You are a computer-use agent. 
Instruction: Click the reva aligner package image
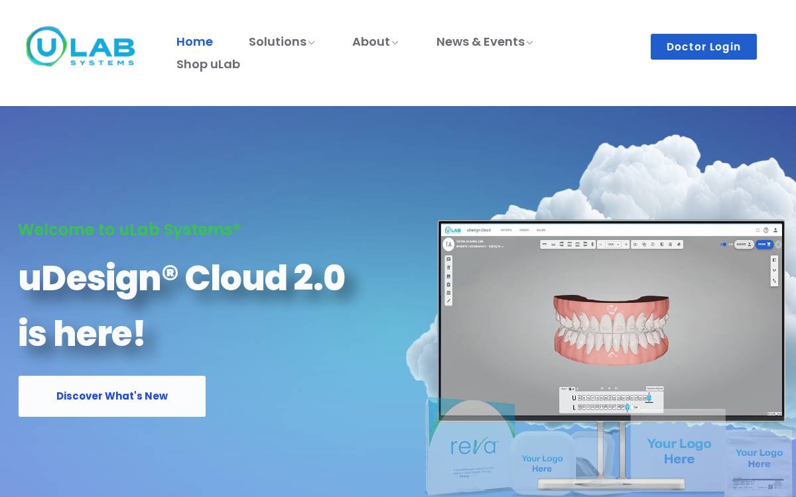tap(472, 446)
